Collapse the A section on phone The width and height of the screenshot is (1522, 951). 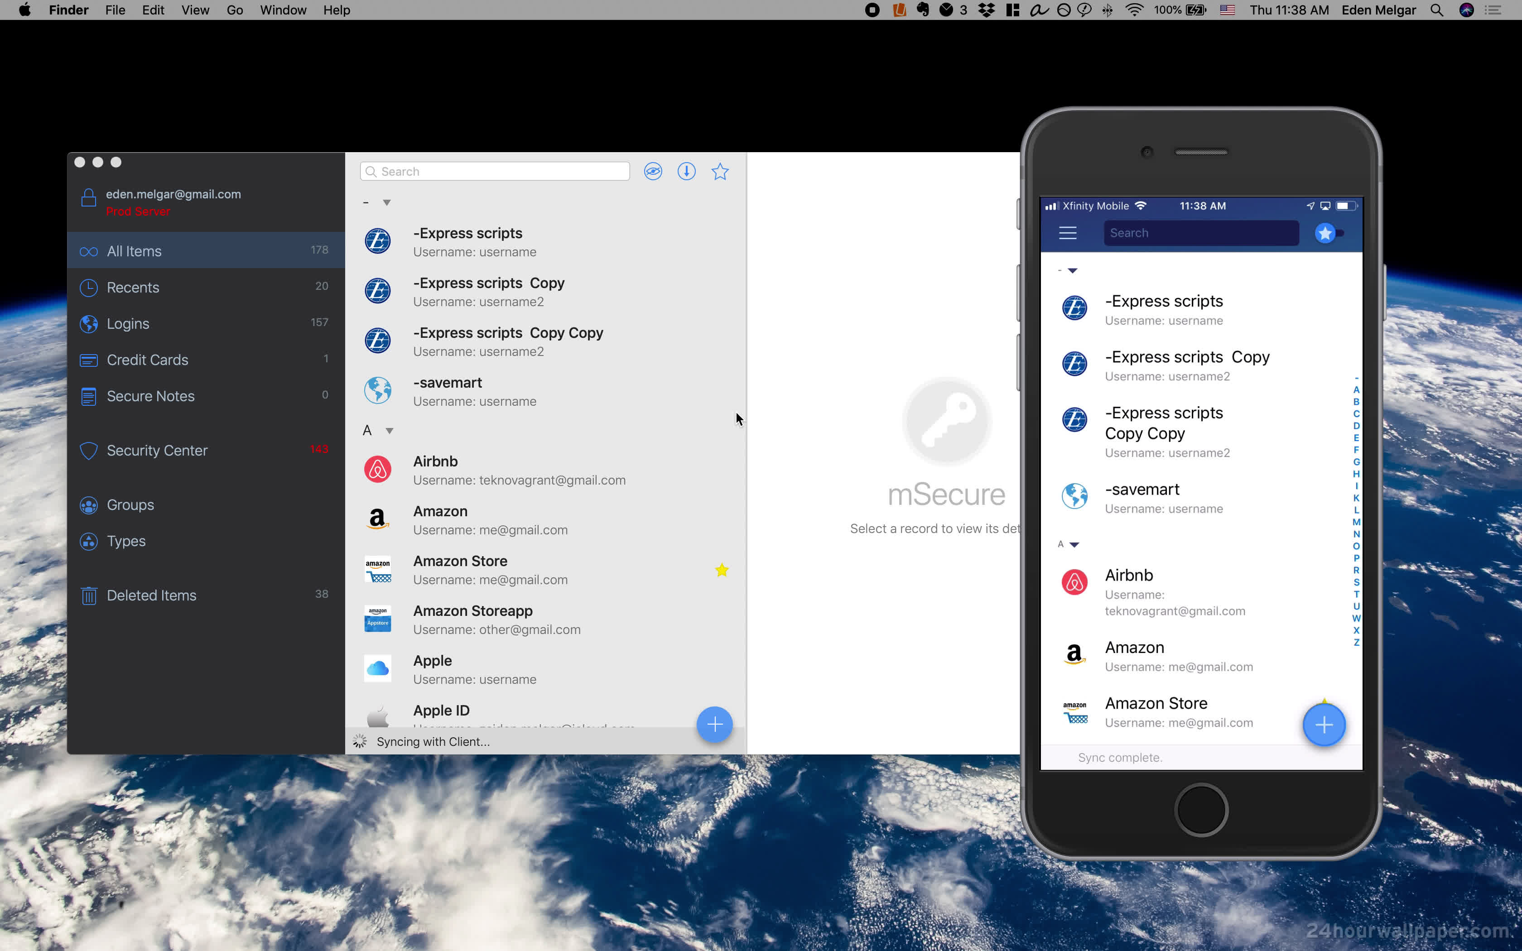1074,545
